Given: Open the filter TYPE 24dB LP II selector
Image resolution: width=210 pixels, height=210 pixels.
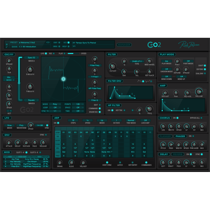Looking at the screenshot, I should click(x=137, y=61).
